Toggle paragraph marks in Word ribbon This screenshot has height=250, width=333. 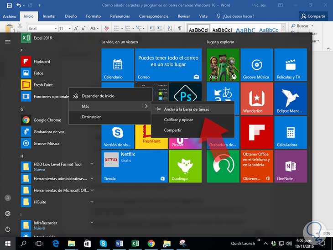point(180,28)
